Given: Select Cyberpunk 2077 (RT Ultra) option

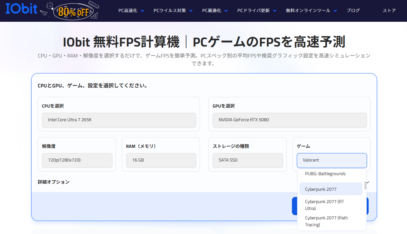Looking at the screenshot, I should [331, 205].
